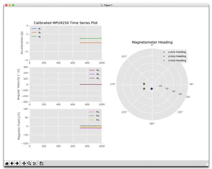Click the Calibrated MPU9250 plot title
The image size is (212, 169).
click(66, 23)
